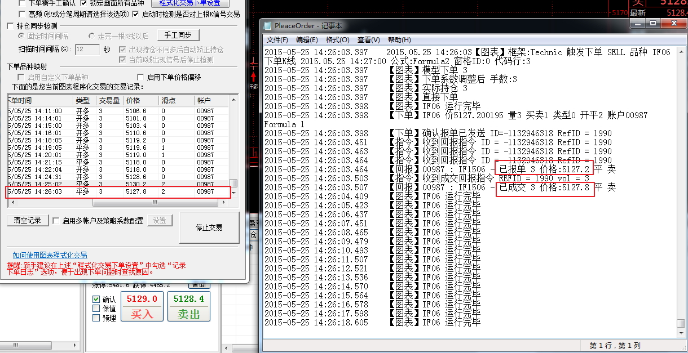This screenshot has height=353, width=688.
Task: Uncheck the 确认 checkbox near buy button
Action: [x=96, y=300]
